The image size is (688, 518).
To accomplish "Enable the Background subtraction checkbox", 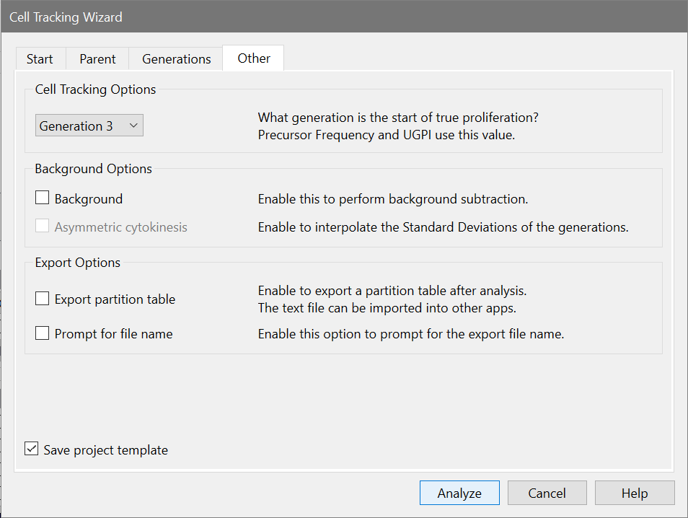I will click(43, 198).
